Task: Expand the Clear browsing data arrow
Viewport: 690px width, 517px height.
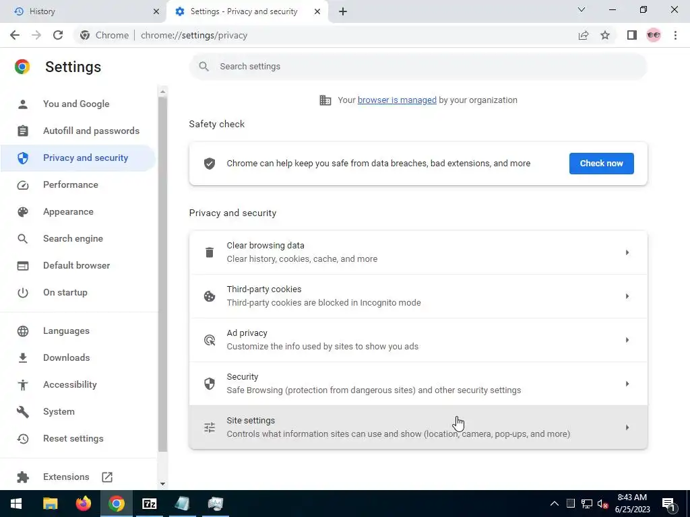Action: 627,252
